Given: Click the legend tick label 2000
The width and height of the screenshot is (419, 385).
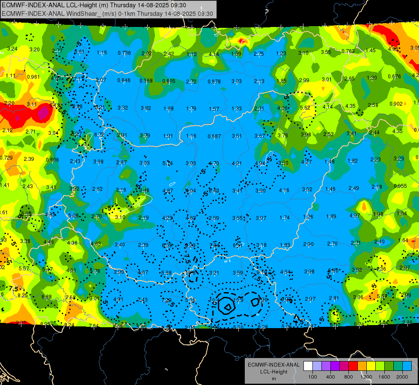Looking at the screenshot, I should coord(402,377).
